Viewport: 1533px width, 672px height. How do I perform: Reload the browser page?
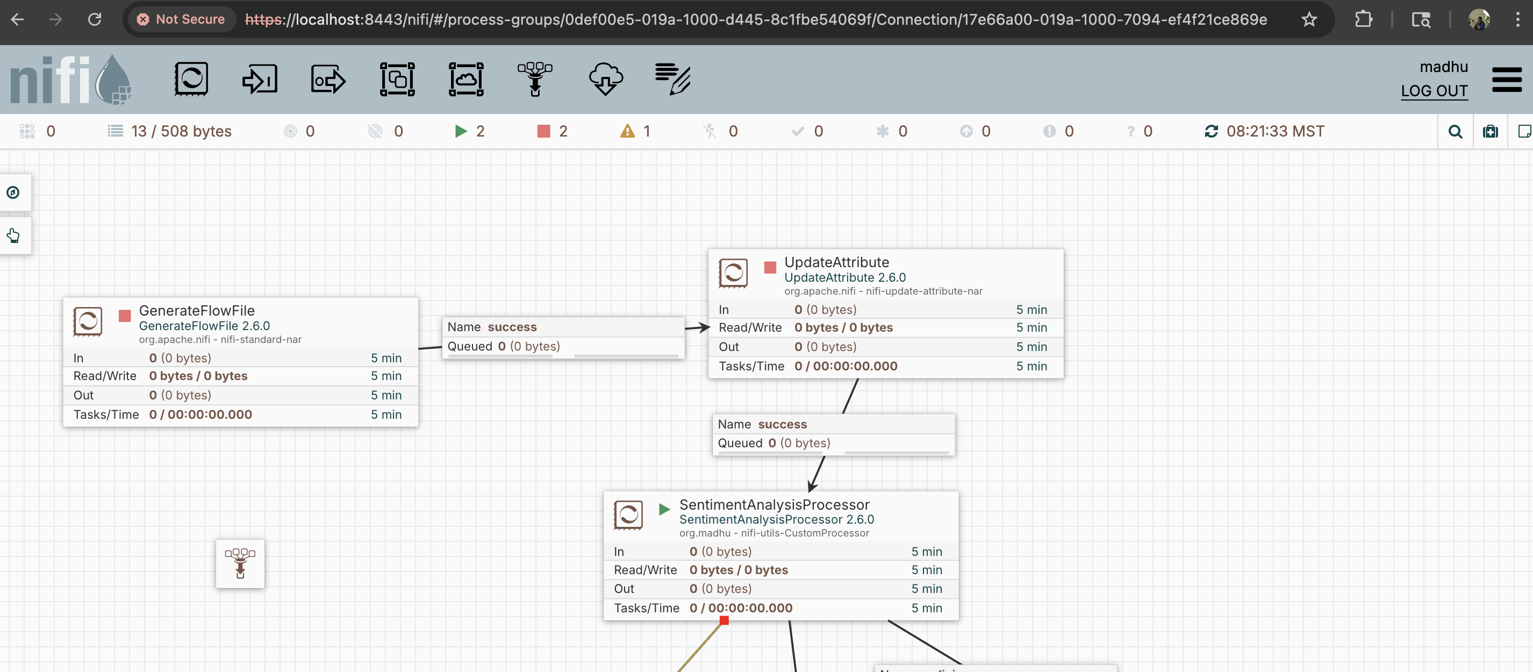pyautogui.click(x=95, y=20)
